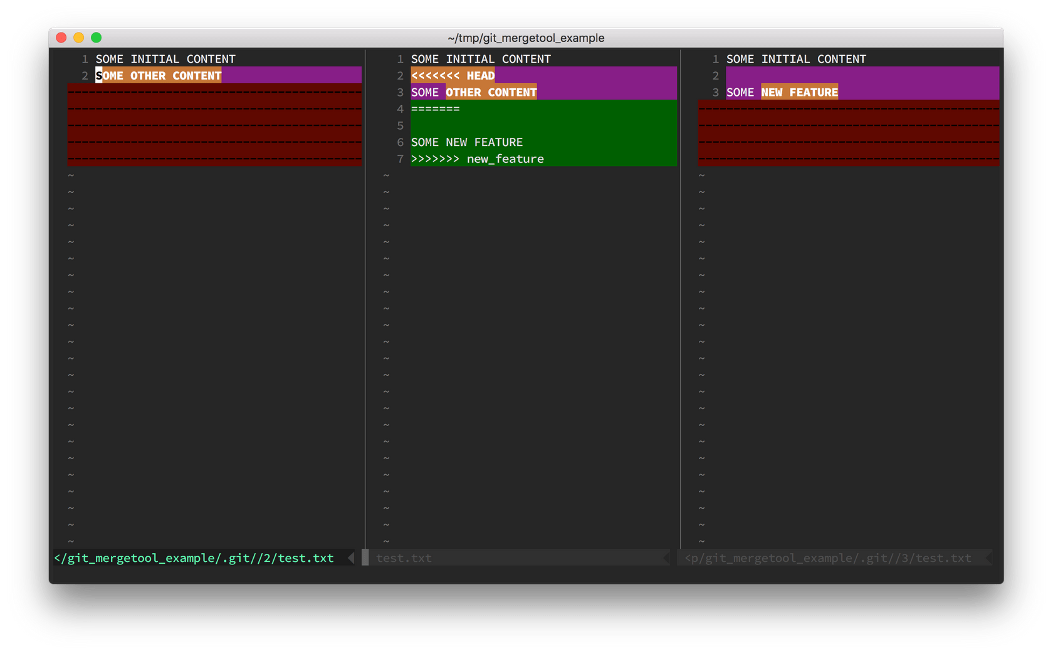Viewport: 1053px width, 654px height.
Task: Click line number 4 in middle pane
Action: coord(400,109)
